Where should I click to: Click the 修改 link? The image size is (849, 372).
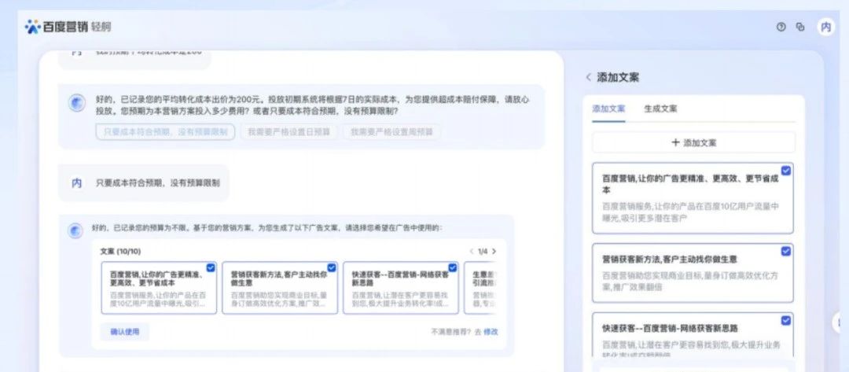pos(491,332)
